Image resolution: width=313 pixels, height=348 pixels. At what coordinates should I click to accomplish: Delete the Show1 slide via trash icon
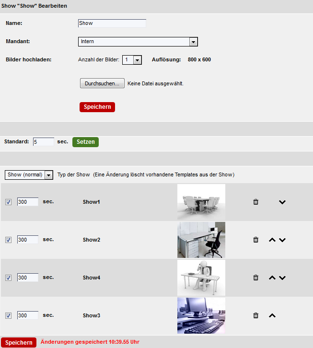(x=256, y=202)
